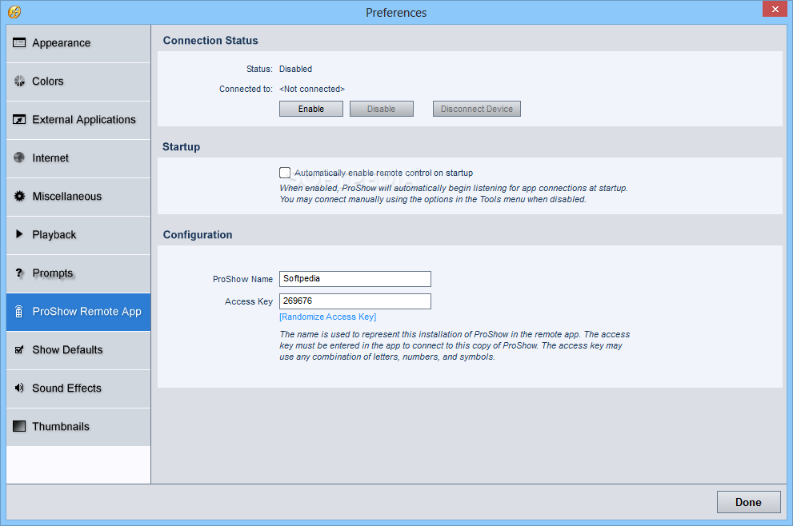Switch to the Colors preferences page

coord(78,82)
